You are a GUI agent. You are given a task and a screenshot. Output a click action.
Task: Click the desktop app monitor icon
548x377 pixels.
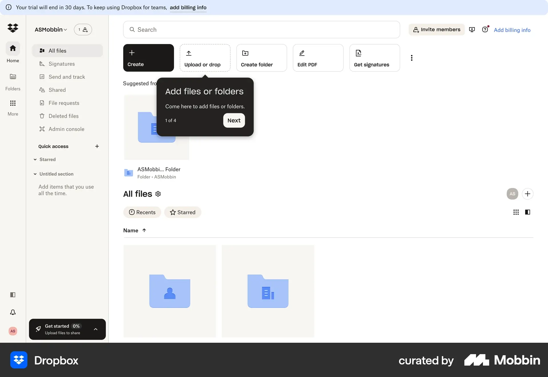(472, 29)
